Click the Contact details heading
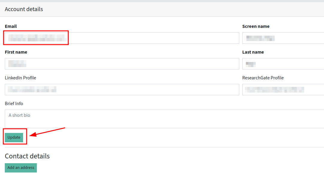The width and height of the screenshot is (324, 177). 27,156
